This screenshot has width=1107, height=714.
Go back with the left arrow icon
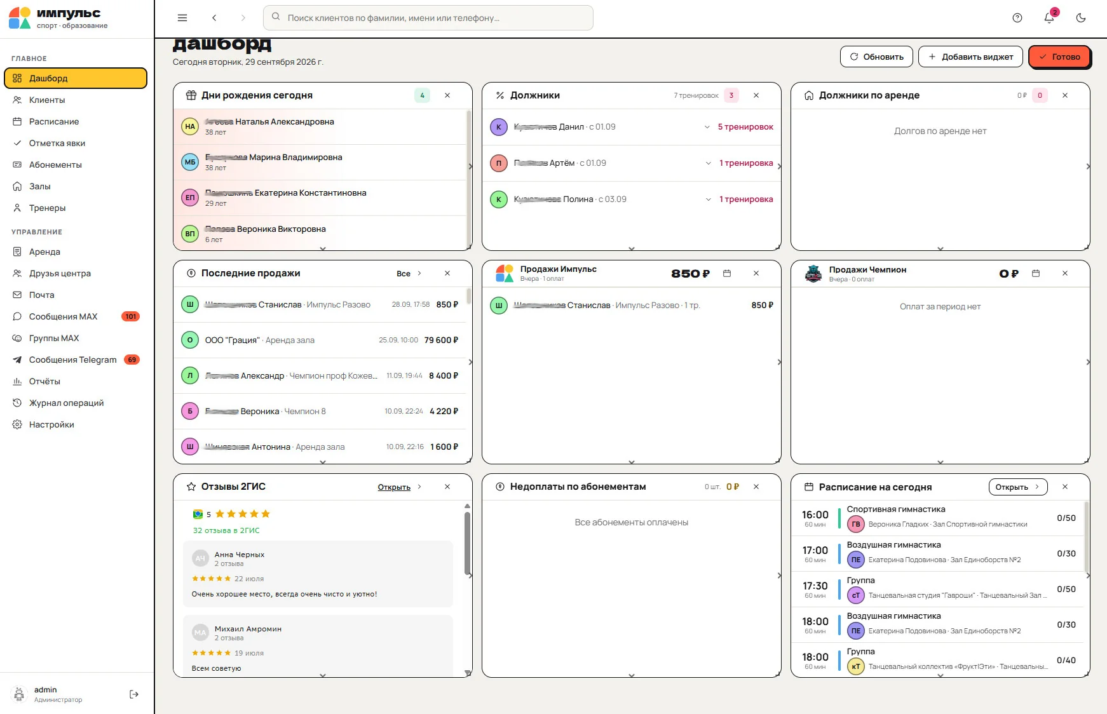click(214, 18)
